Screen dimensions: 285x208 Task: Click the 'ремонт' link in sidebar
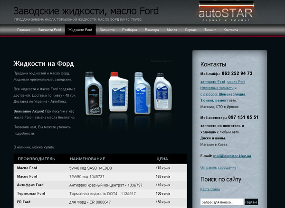(221, 100)
